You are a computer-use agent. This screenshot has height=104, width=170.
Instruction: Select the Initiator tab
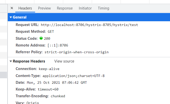[x=85, y=8]
